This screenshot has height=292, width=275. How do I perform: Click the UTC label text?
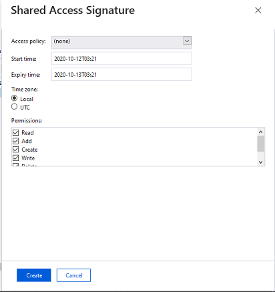25,108
